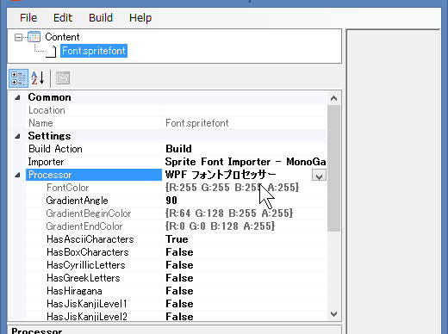The height and width of the screenshot is (334, 448).
Task: Open the Help menu
Action: point(140,18)
